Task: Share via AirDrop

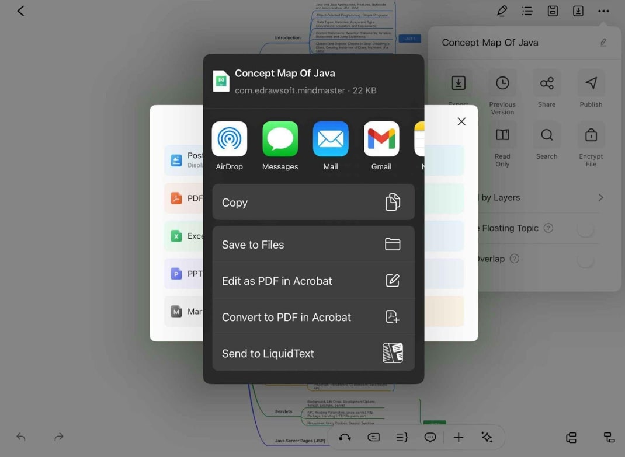Action: 229,146
